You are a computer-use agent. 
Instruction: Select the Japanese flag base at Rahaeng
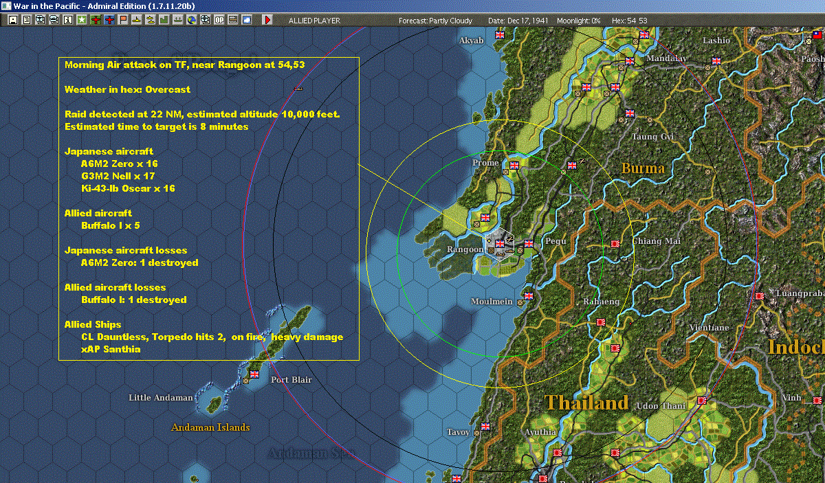(601, 322)
